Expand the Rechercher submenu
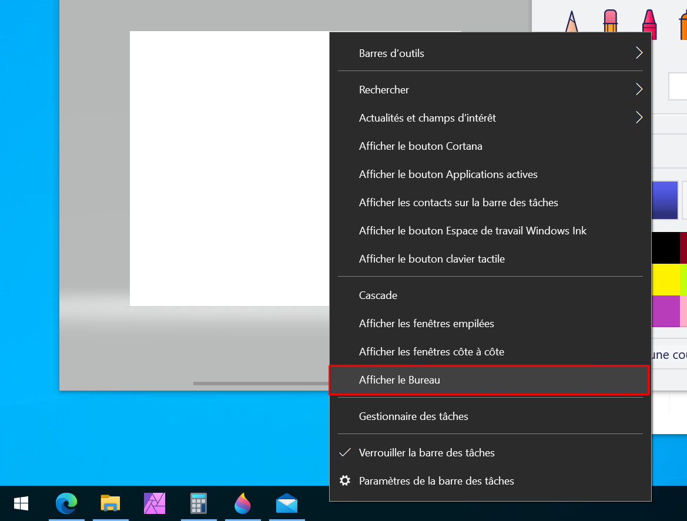The image size is (687, 521). 490,90
